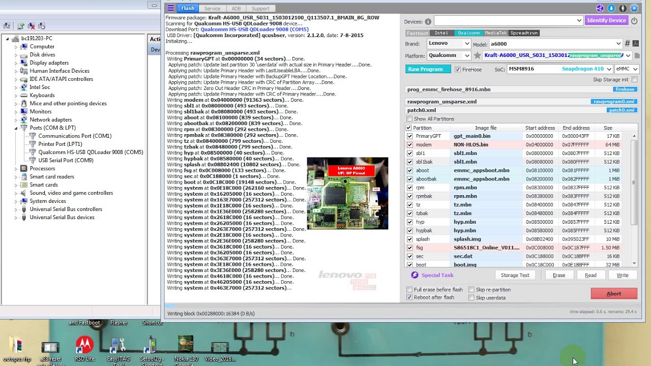Disable Reboot after flash checkbox
This screenshot has height=366, width=651.
tap(409, 297)
